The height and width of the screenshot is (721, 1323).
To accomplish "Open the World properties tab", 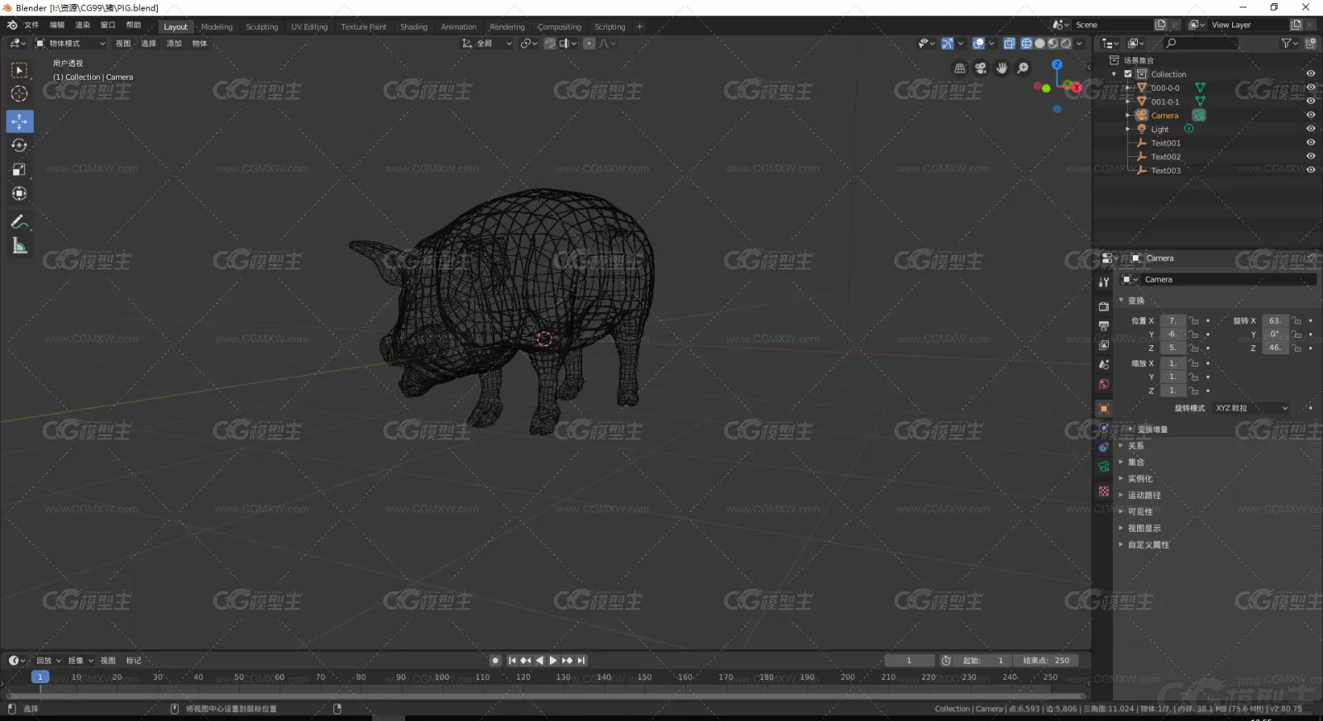I will (x=1104, y=384).
